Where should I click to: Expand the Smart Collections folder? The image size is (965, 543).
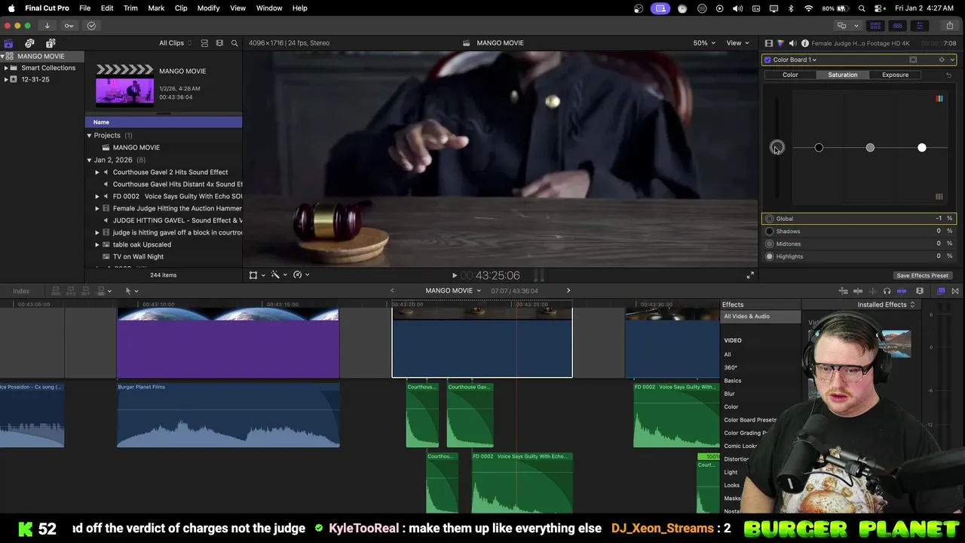tap(6, 68)
